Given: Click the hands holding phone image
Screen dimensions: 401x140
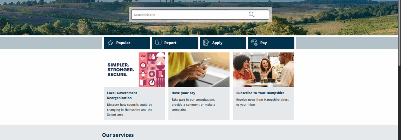Looking at the screenshot, I should [x=199, y=70].
